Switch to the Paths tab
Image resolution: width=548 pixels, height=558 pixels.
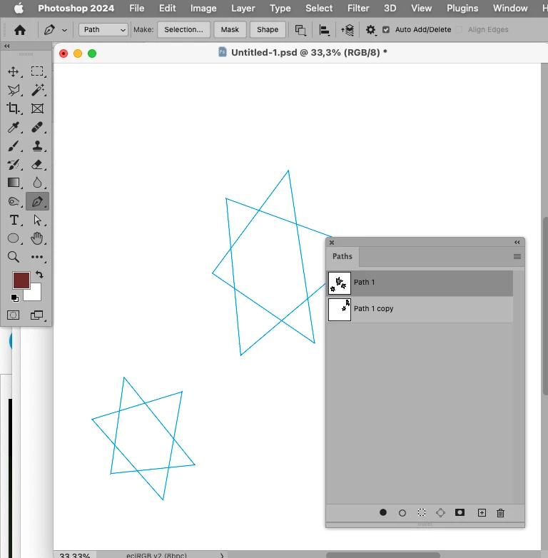[x=342, y=257]
